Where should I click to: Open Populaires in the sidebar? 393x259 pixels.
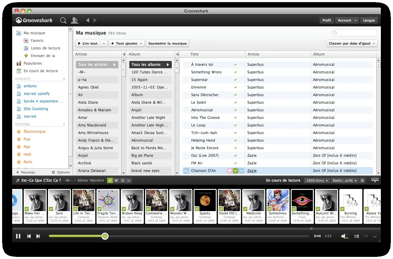click(33, 63)
